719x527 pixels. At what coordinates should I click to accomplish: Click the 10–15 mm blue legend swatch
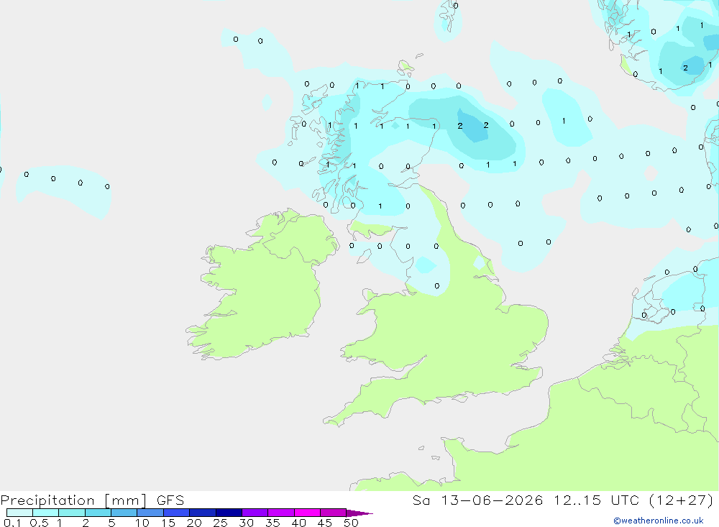pyautogui.click(x=150, y=513)
